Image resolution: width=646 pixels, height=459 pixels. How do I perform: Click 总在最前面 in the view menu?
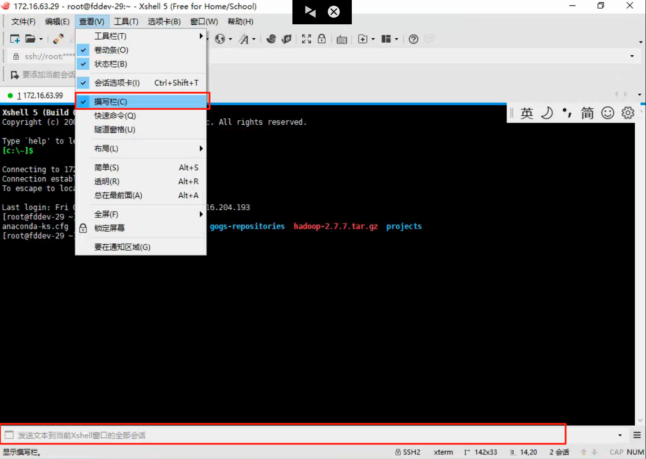click(118, 195)
